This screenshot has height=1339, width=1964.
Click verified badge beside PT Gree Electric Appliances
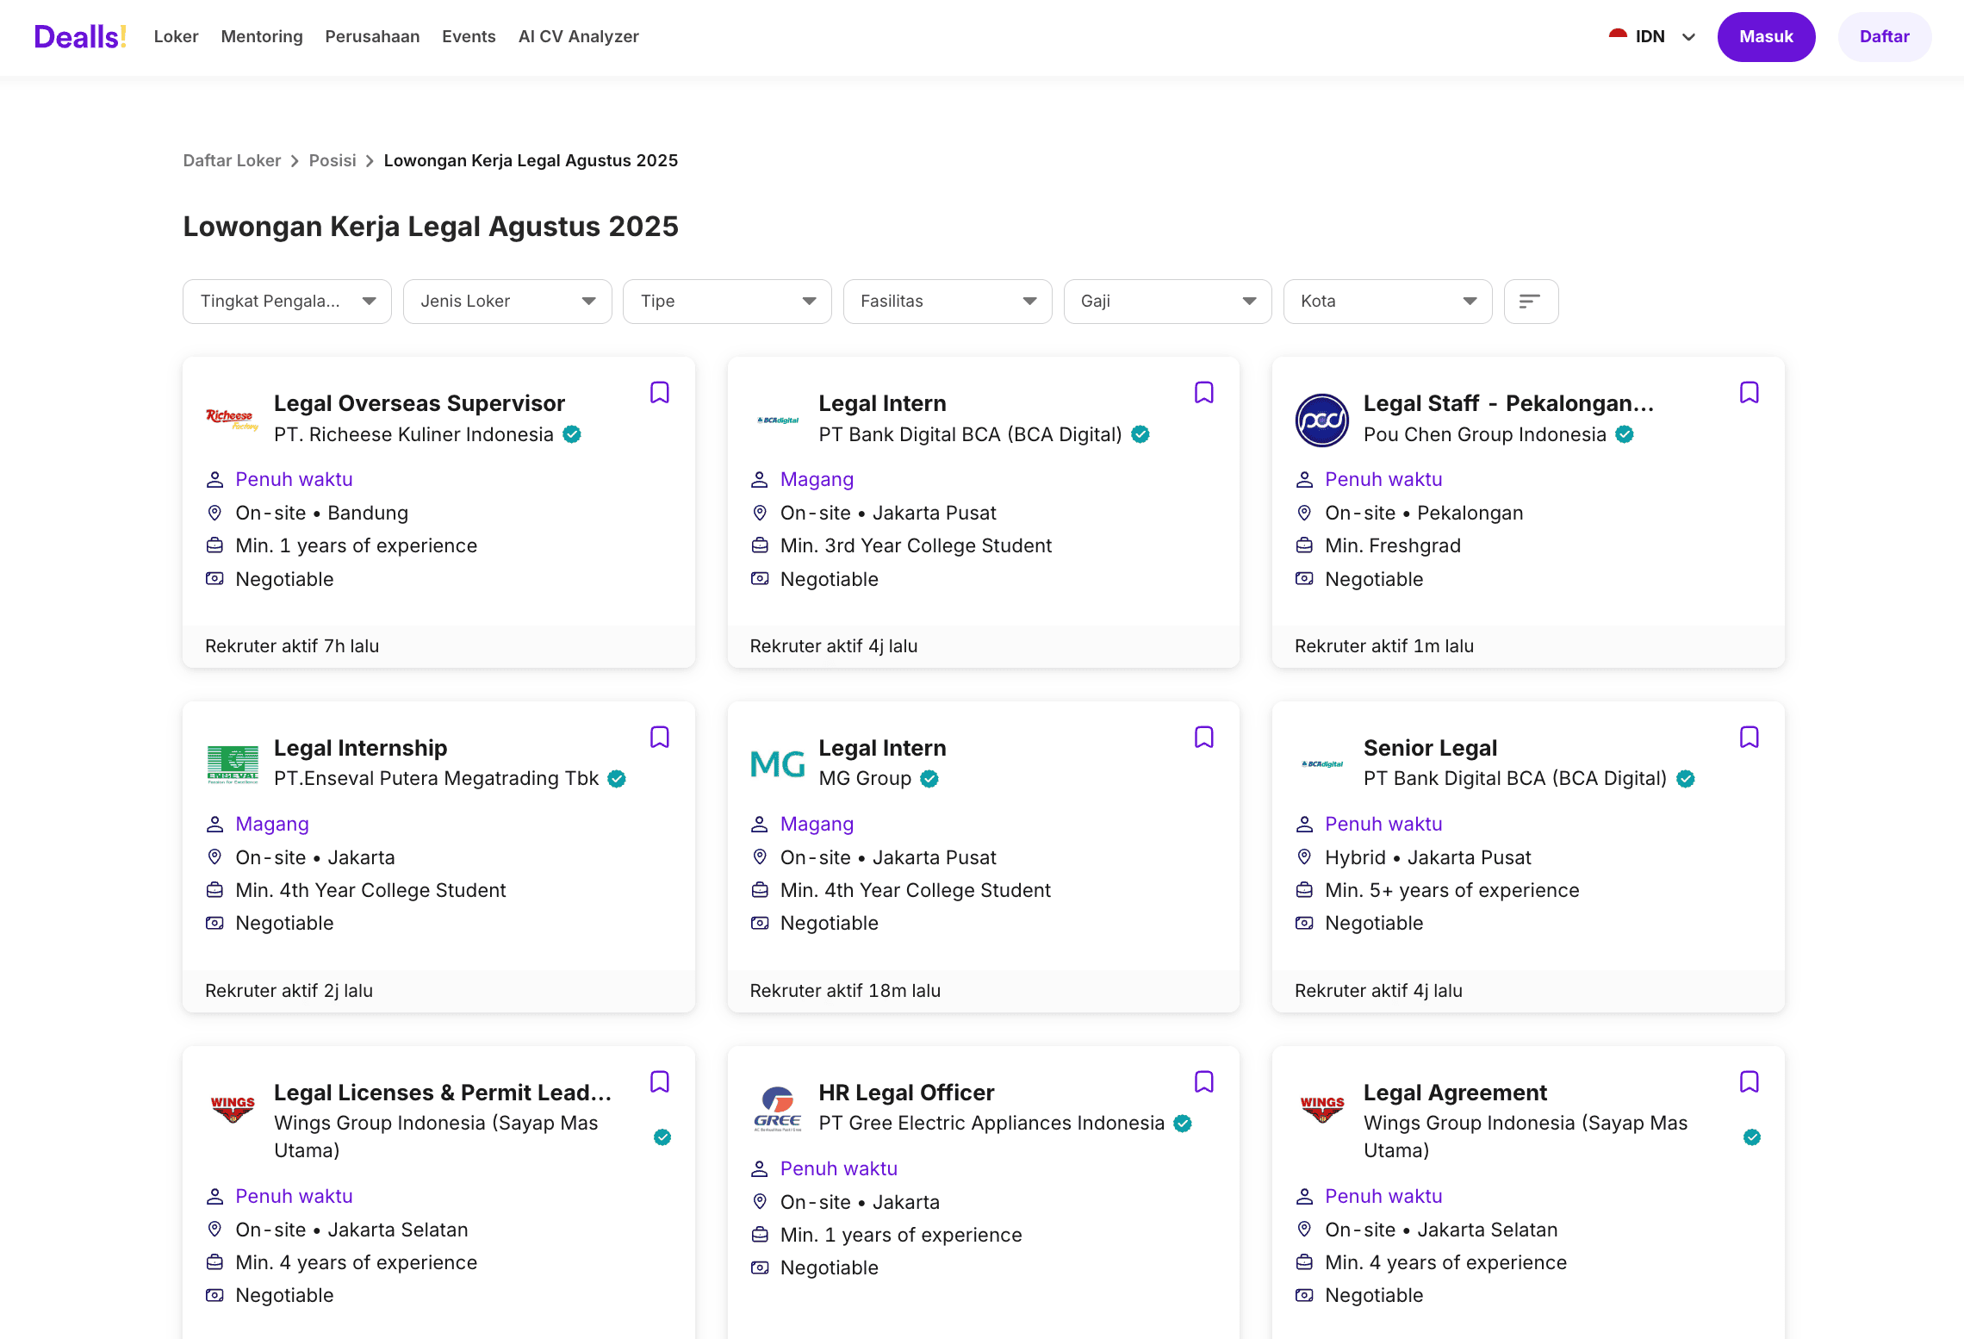point(1183,1124)
